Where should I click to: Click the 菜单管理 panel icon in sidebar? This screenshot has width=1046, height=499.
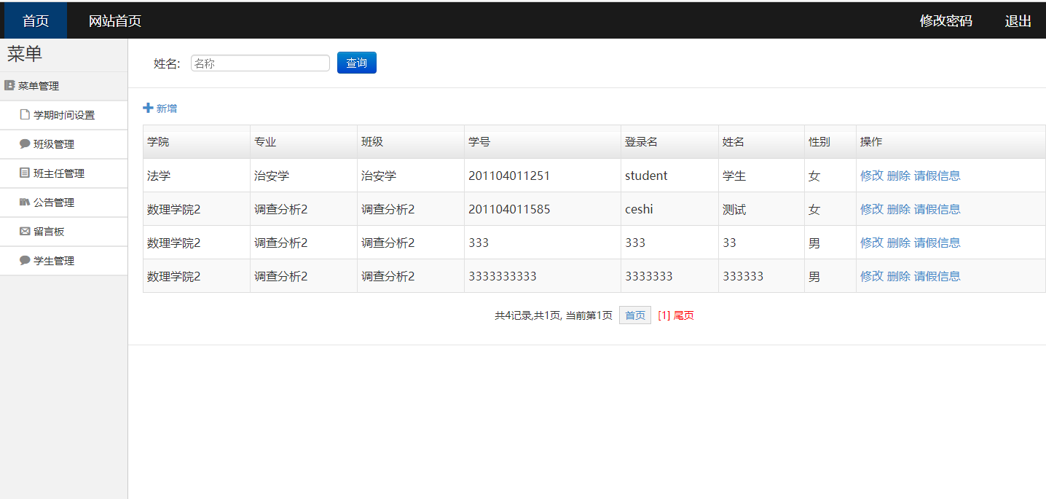pos(9,86)
